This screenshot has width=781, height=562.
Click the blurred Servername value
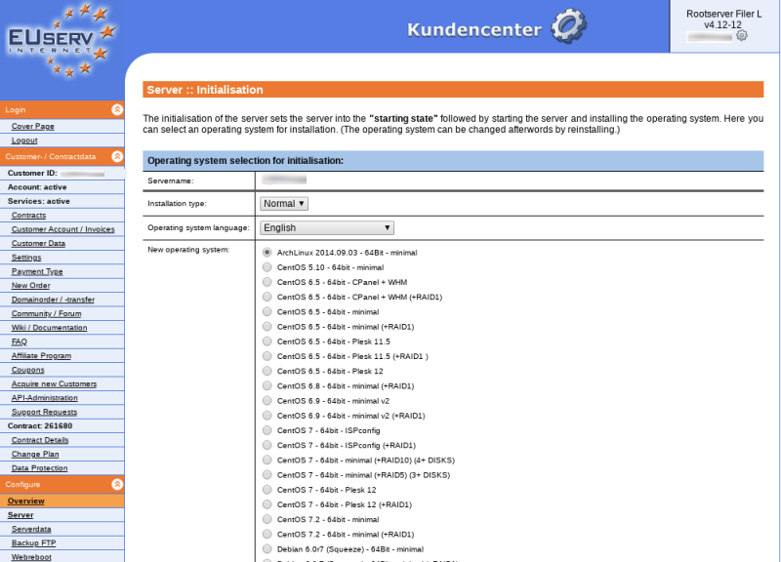pos(284,181)
